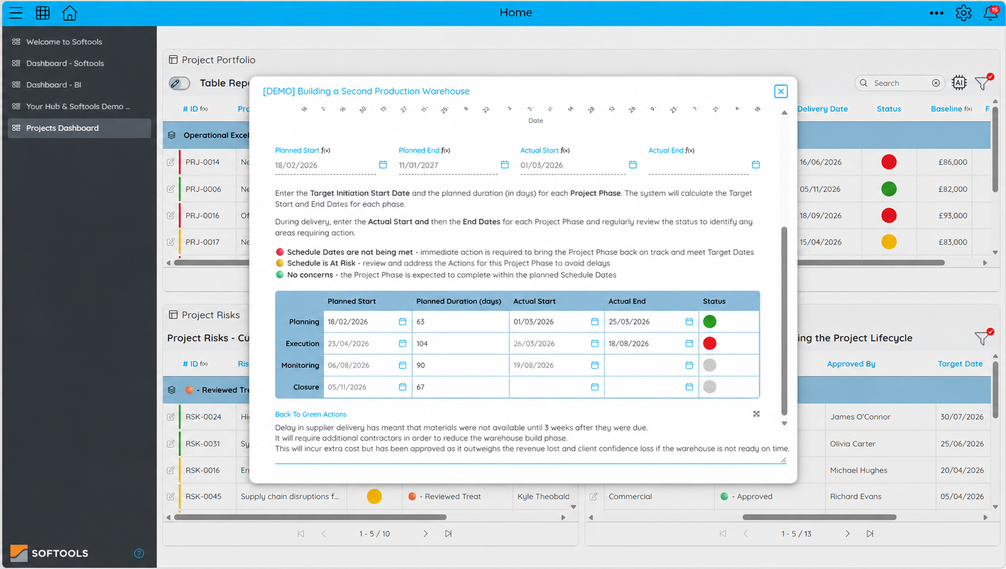Screen dimensions: 1006x569
Task: Open Project Portfolio filter funnel icon
Action: point(983,82)
